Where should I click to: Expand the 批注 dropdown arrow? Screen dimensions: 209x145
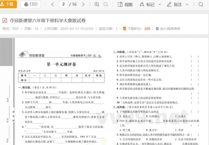click(x=187, y=4)
